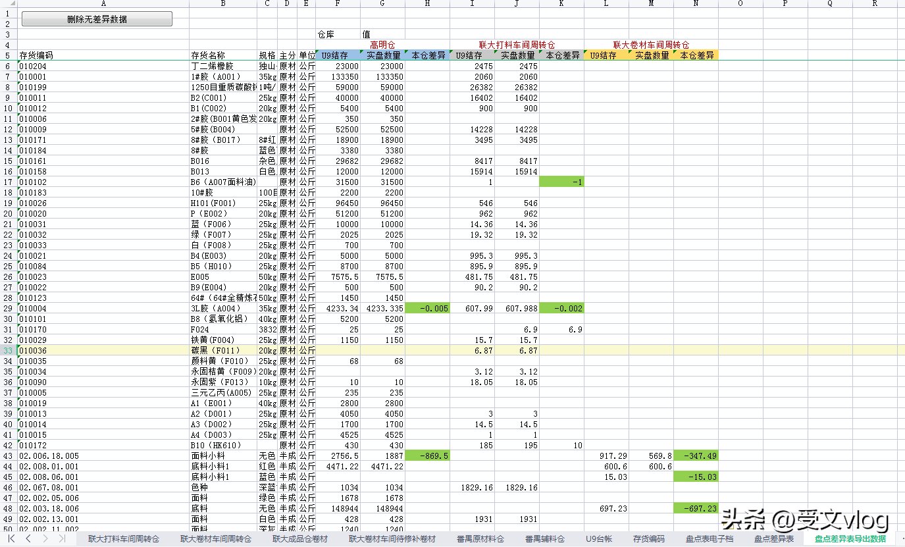Select column A header
The height and width of the screenshot is (547, 905).
[x=103, y=4]
